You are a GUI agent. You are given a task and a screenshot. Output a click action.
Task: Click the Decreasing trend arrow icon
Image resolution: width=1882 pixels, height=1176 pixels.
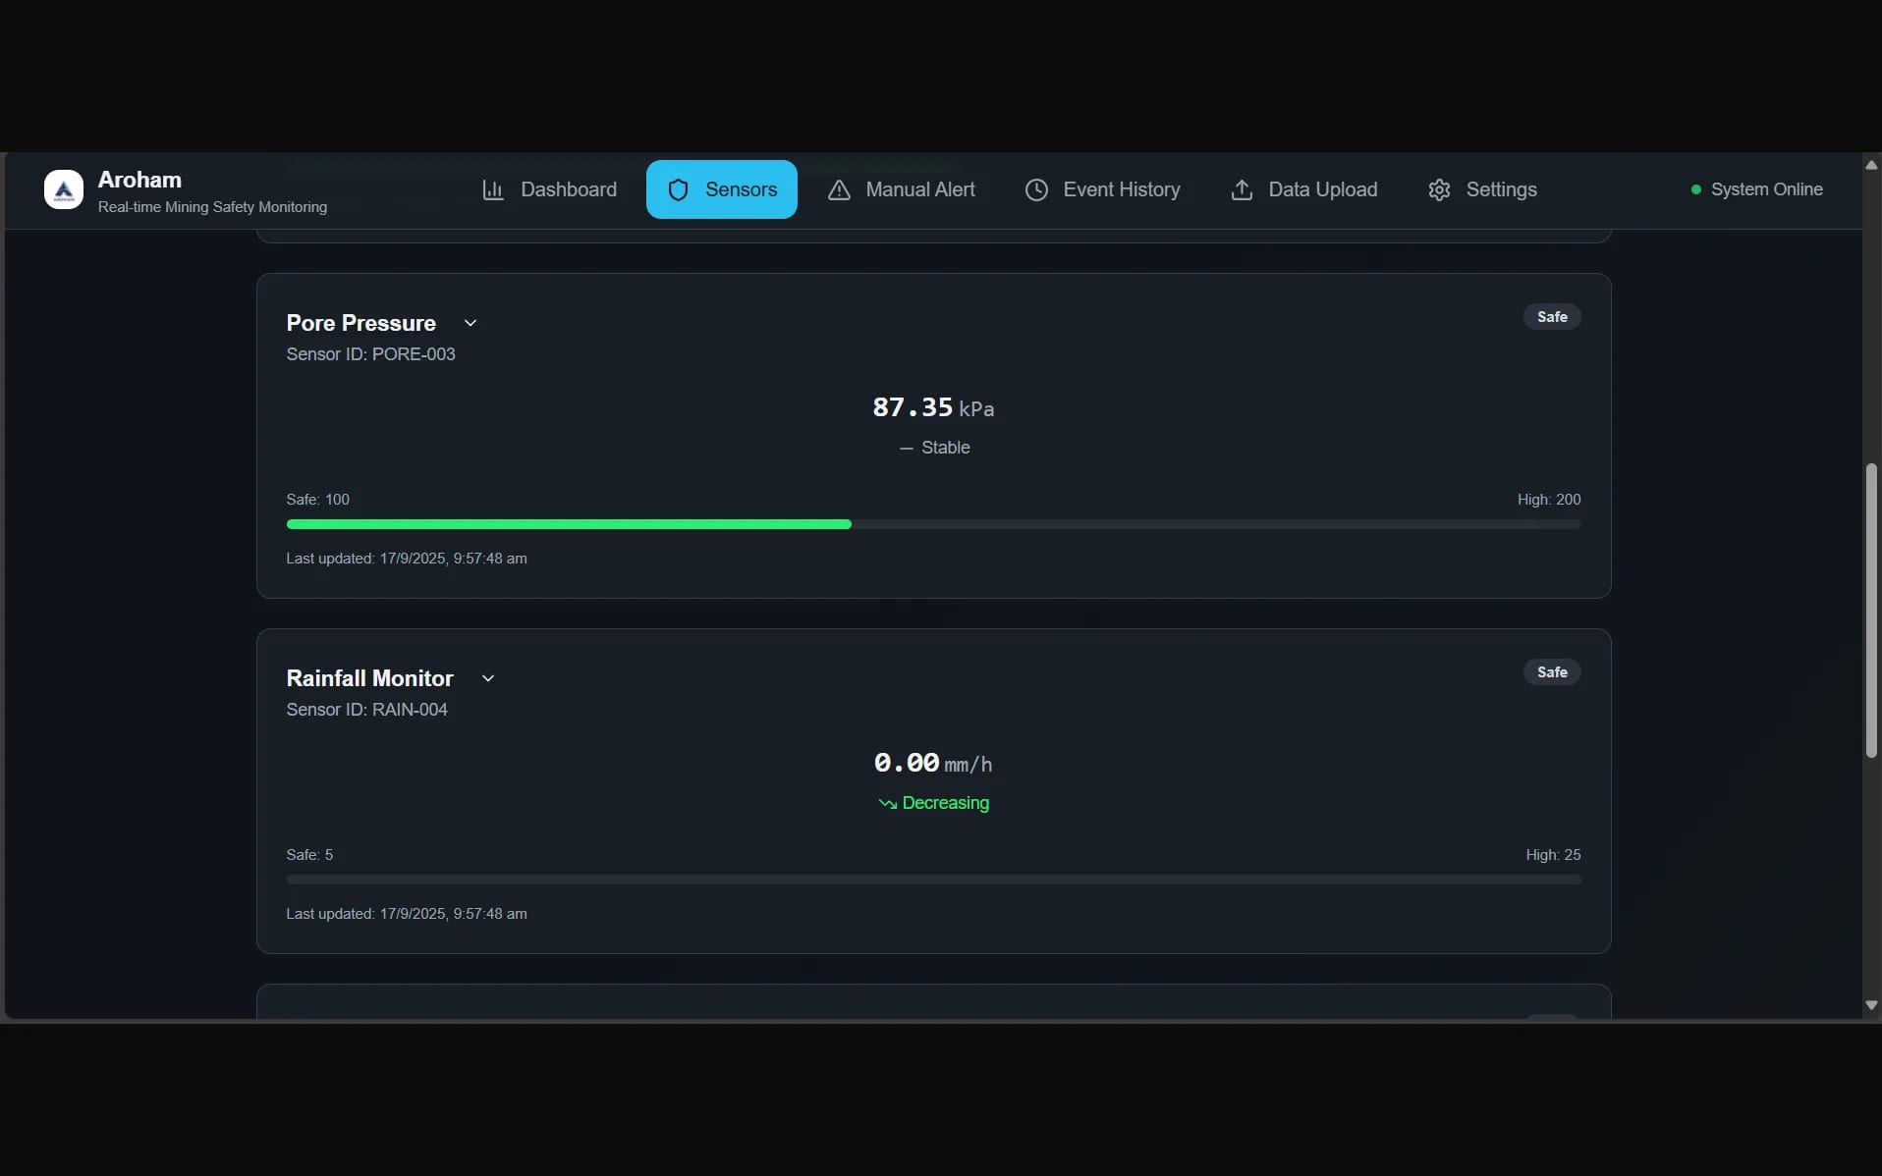(x=888, y=803)
